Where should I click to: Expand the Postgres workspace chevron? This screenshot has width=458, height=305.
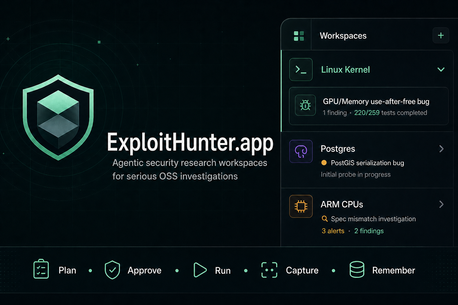[x=442, y=149]
